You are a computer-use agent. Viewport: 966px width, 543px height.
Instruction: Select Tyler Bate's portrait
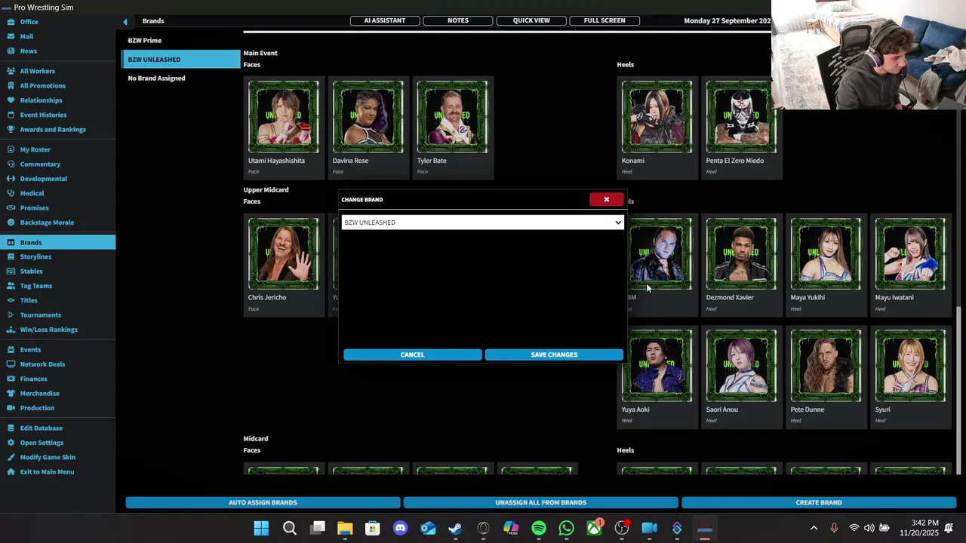point(453,117)
